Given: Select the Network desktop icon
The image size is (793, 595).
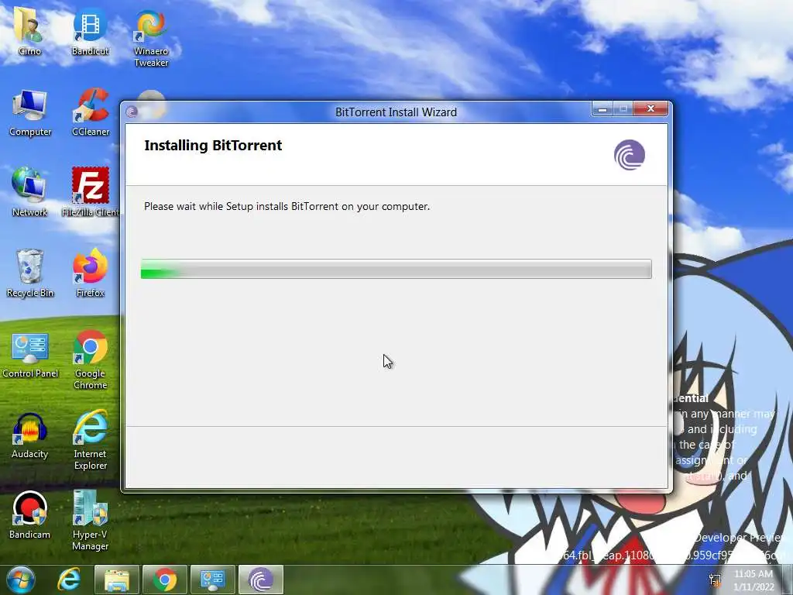Looking at the screenshot, I should pyautogui.click(x=29, y=192).
